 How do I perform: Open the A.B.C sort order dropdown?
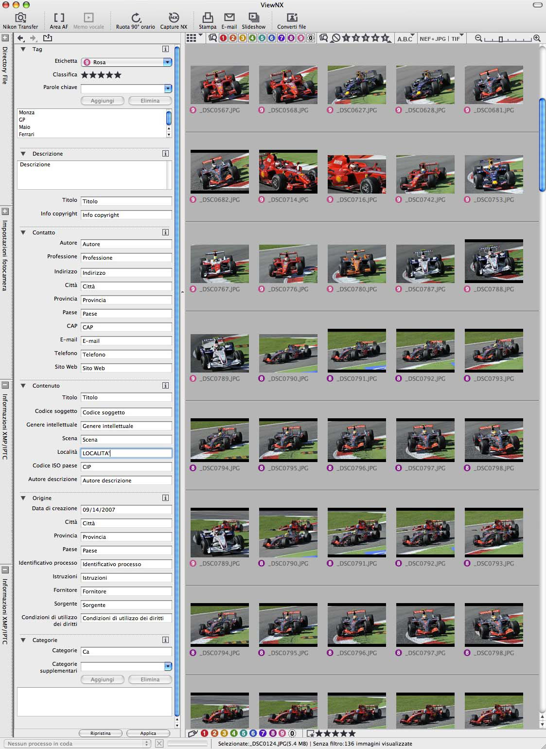(x=405, y=38)
